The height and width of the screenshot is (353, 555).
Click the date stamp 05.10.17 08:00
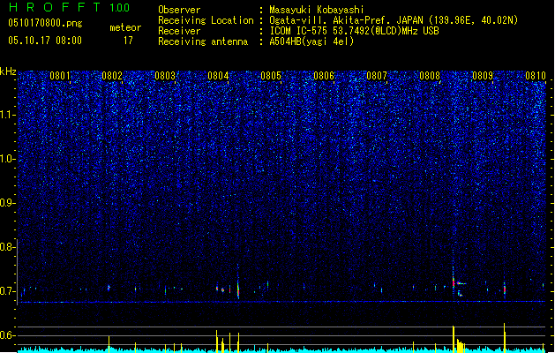click(x=45, y=41)
